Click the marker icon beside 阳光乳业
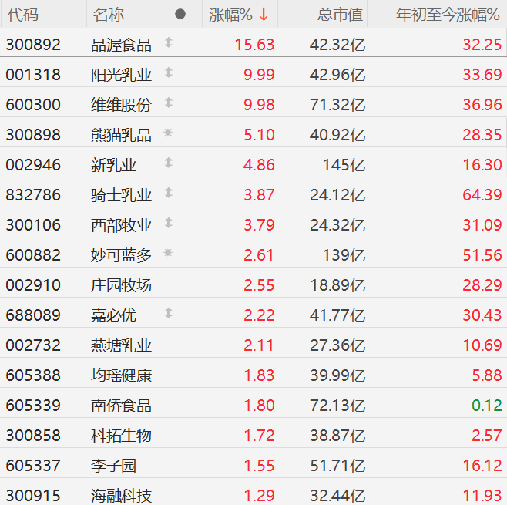 (169, 72)
